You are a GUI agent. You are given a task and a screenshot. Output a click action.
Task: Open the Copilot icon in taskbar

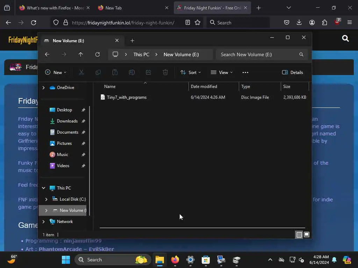pos(347,260)
